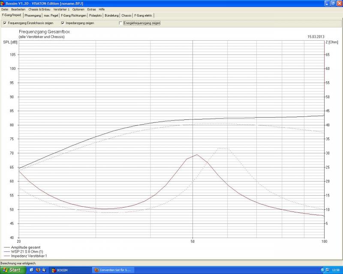The width and height of the screenshot is (343, 274).
Task: Click the Firefox quick launch icon
Action: coord(38,270)
